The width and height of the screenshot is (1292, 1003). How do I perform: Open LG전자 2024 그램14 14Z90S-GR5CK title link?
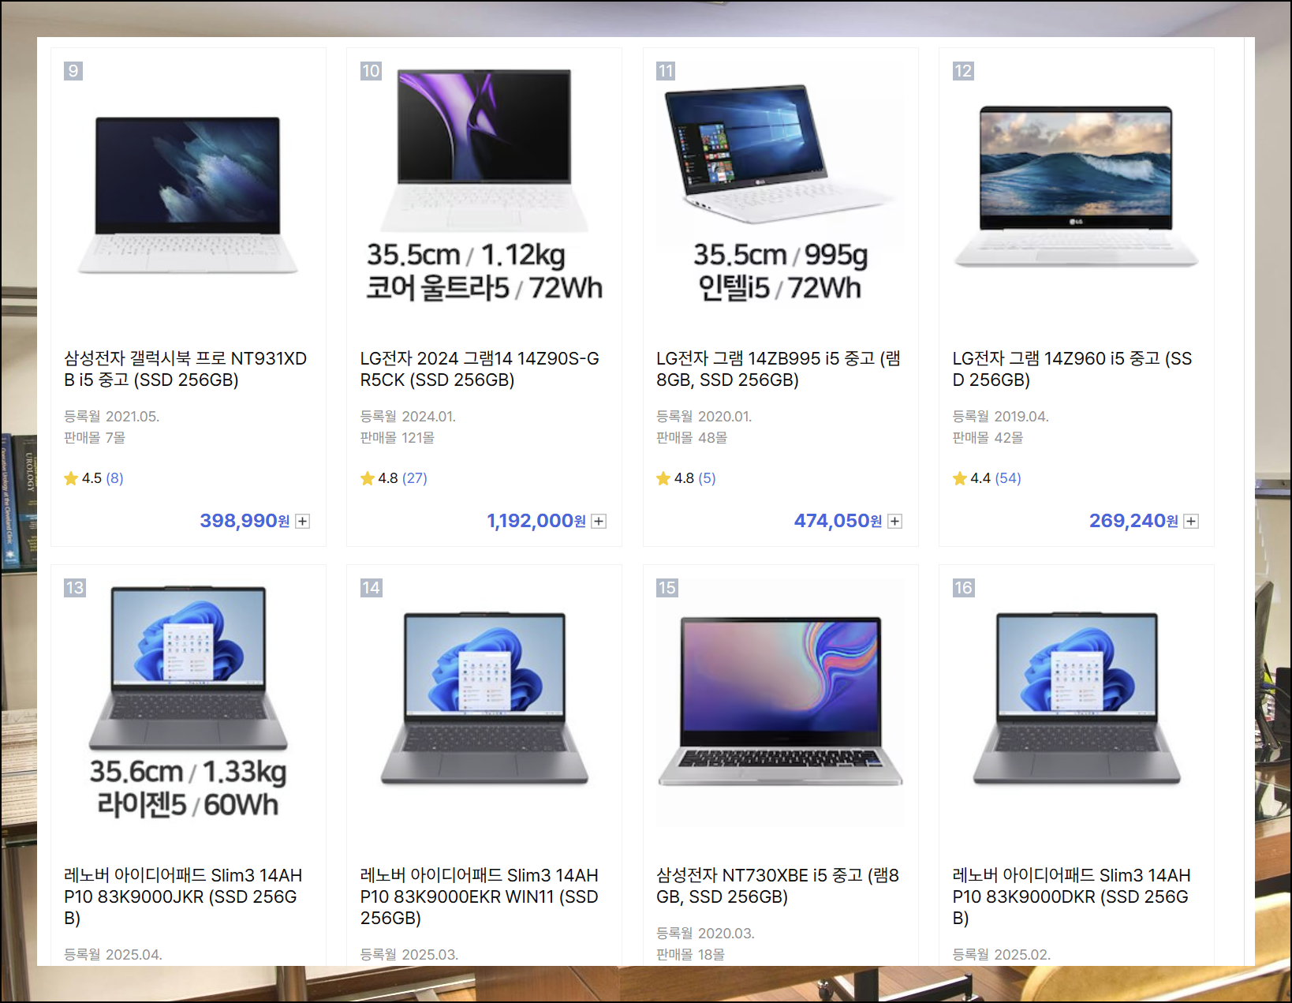[480, 369]
